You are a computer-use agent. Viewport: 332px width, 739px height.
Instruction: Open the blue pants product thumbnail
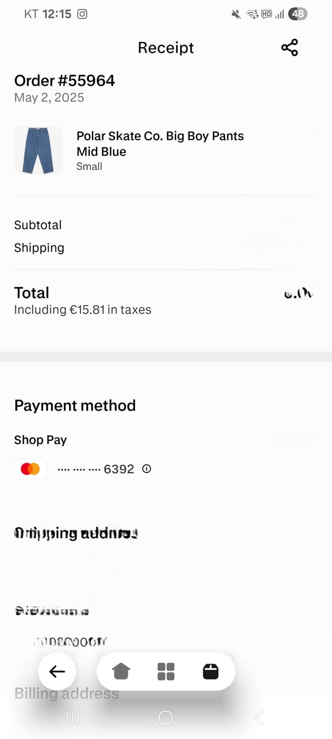pyautogui.click(x=38, y=151)
